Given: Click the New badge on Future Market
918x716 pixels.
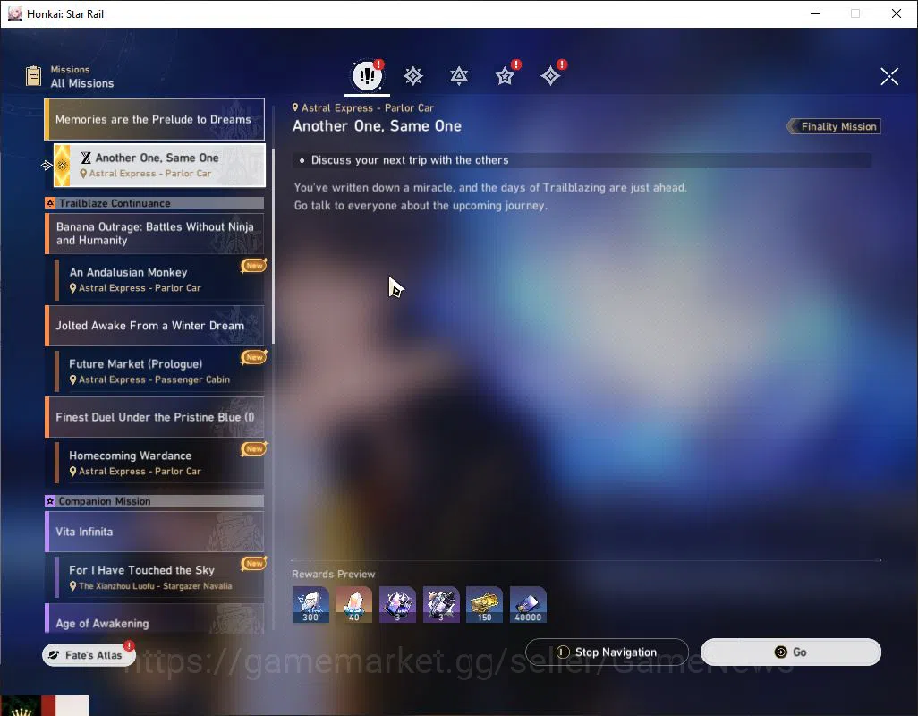Looking at the screenshot, I should (254, 356).
